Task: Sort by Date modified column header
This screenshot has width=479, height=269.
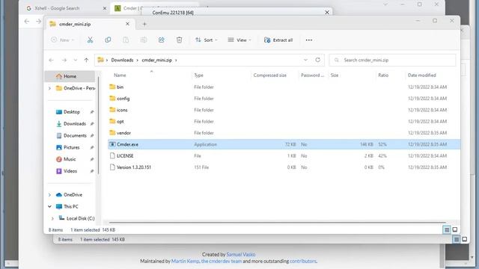Action: (x=422, y=75)
